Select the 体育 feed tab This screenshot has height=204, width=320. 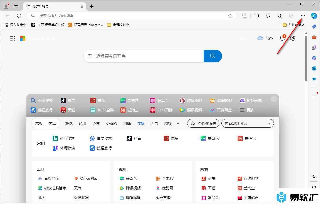(96, 123)
